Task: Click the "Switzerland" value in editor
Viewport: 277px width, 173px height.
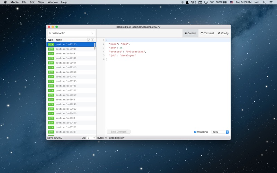Action: tap(135, 52)
